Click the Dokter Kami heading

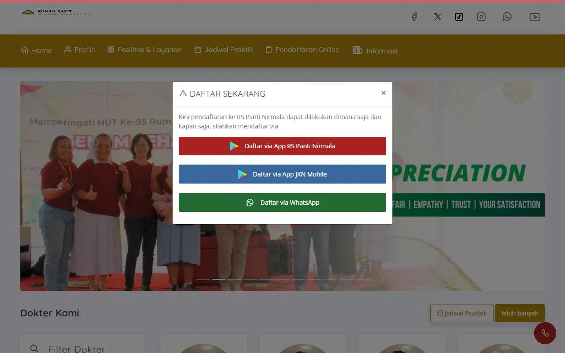50,313
